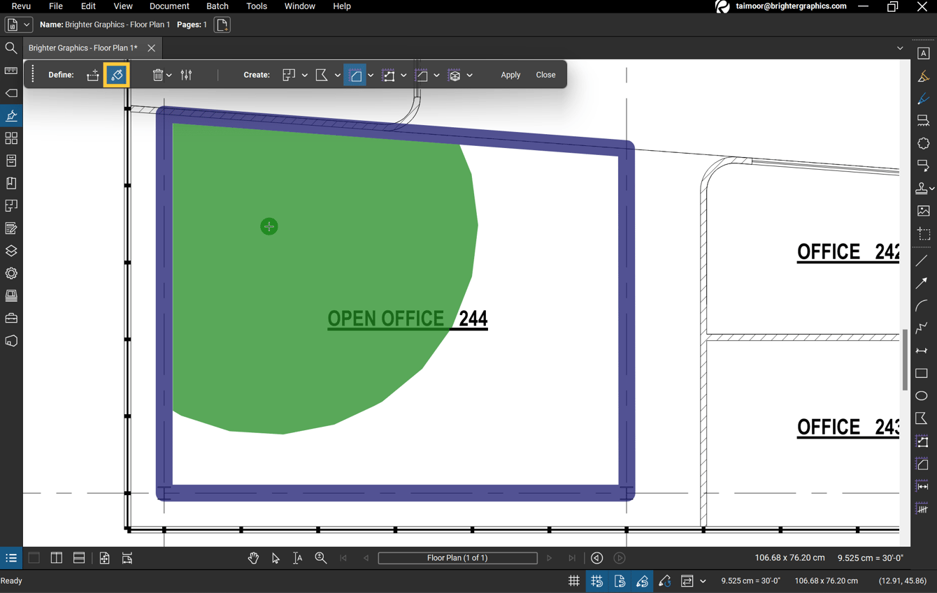Open the Tools menu
937x593 pixels.
pyautogui.click(x=256, y=6)
